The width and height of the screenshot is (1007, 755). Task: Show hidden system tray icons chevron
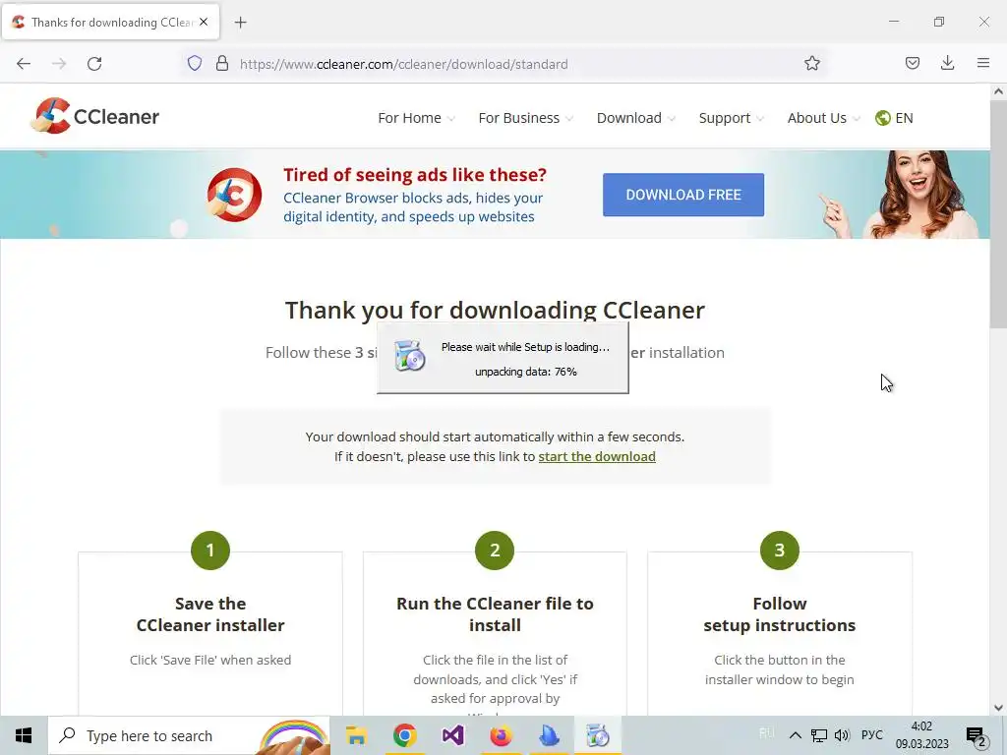(795, 735)
